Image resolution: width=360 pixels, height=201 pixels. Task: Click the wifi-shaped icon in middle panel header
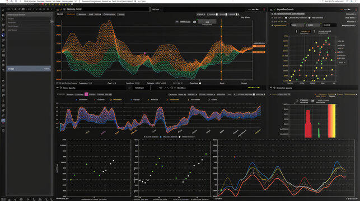click(161, 88)
